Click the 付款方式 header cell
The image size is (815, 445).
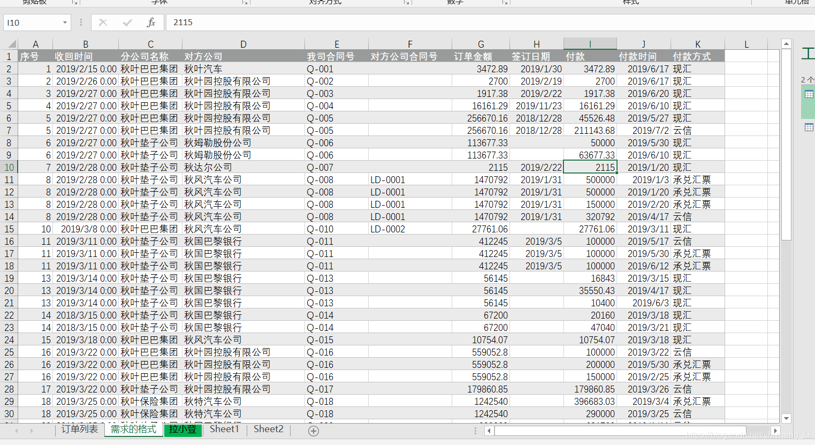tap(698, 56)
